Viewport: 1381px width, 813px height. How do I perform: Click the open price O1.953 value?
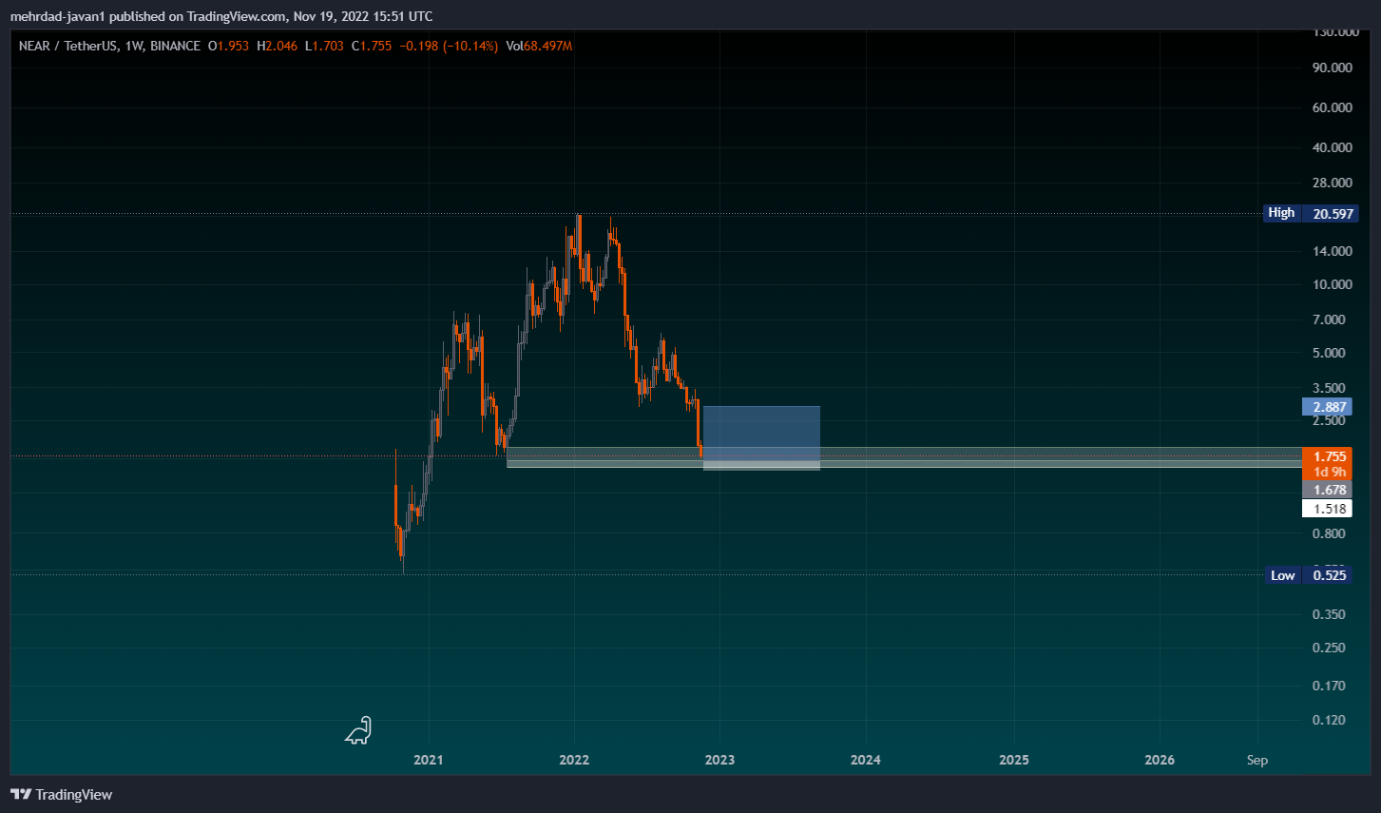[x=228, y=46]
